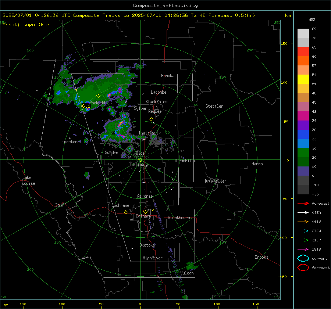
Task: Select the Olds town label
Action: point(140,153)
